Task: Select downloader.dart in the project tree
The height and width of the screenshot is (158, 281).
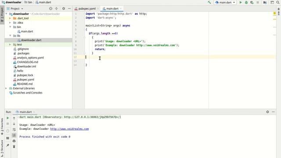Action: pyautogui.click(x=29, y=40)
